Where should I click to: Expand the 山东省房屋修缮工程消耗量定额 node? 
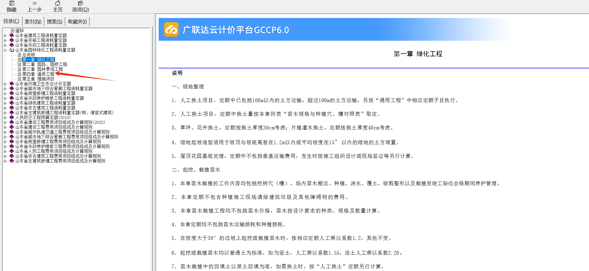coord(5,94)
